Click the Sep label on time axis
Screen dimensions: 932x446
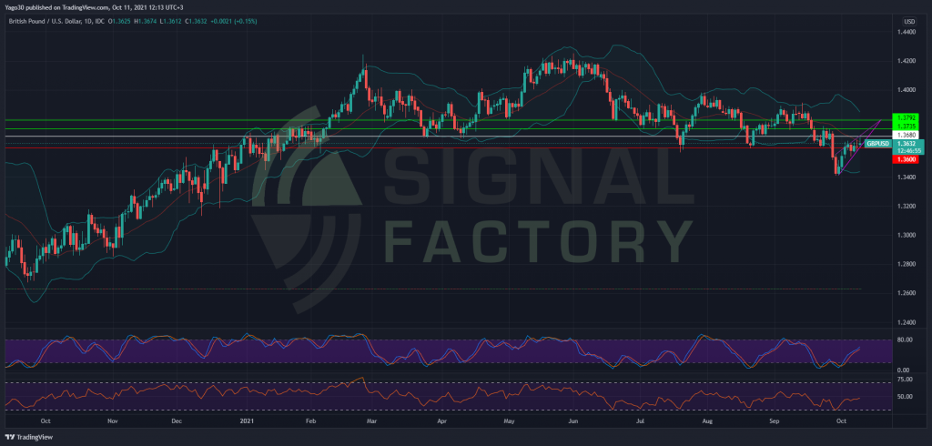(x=774, y=421)
